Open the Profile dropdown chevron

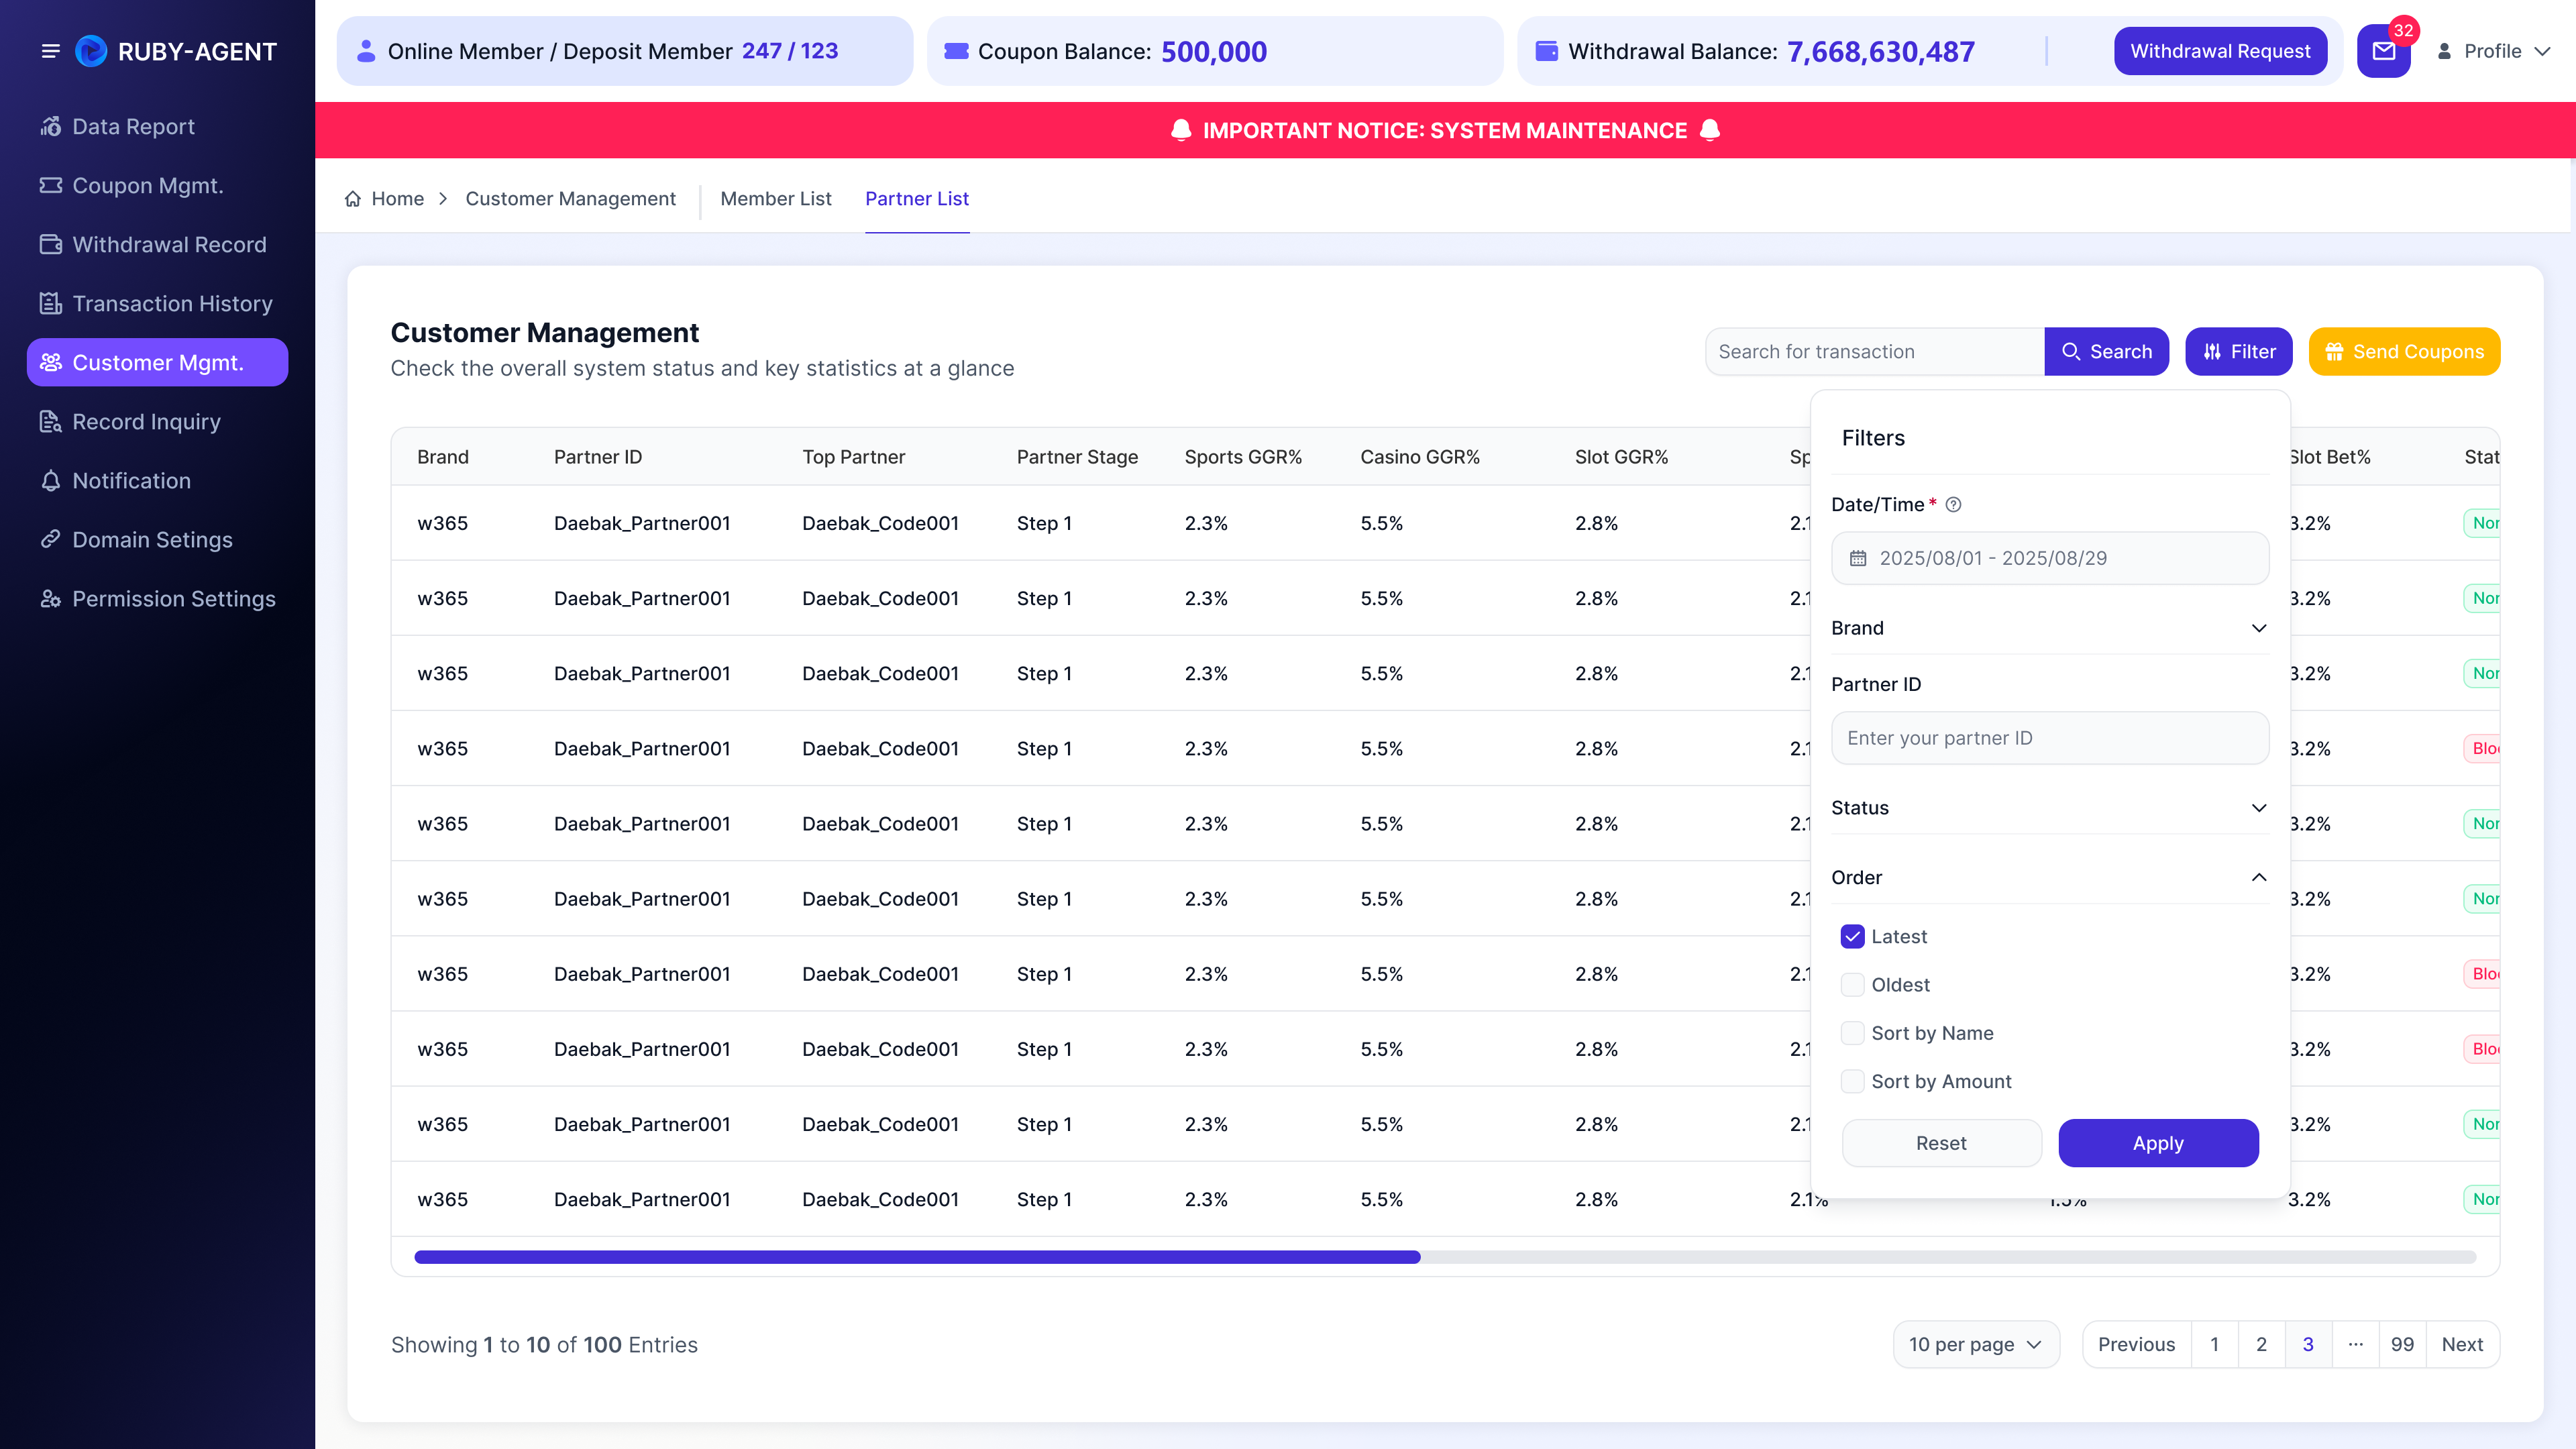point(2542,51)
